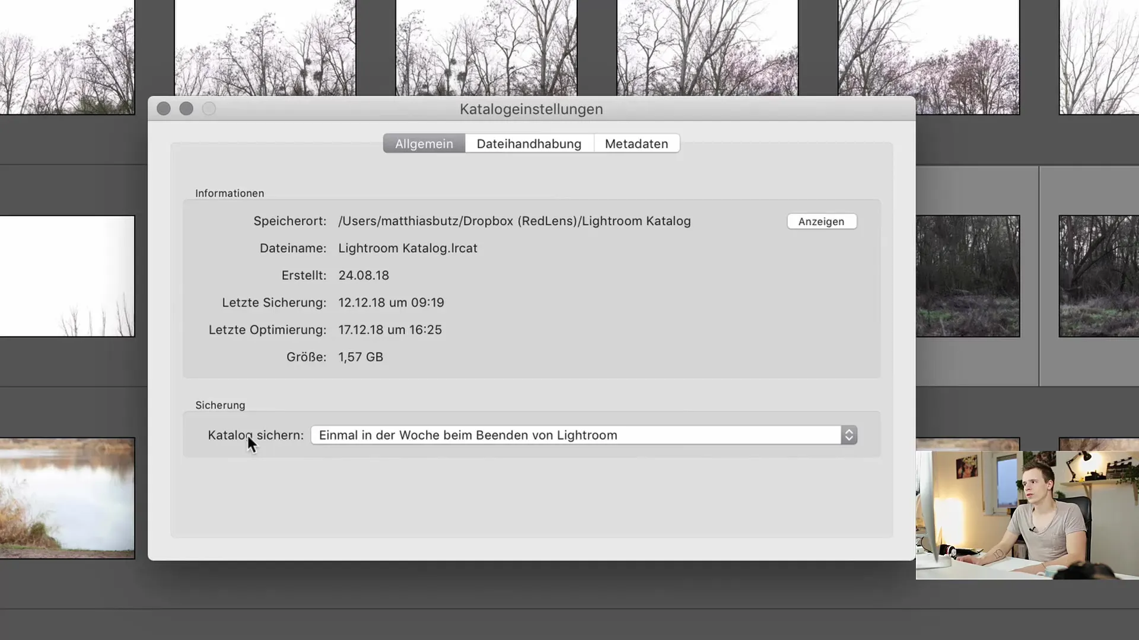
Task: Click the Informationen section heading
Action: click(x=230, y=193)
